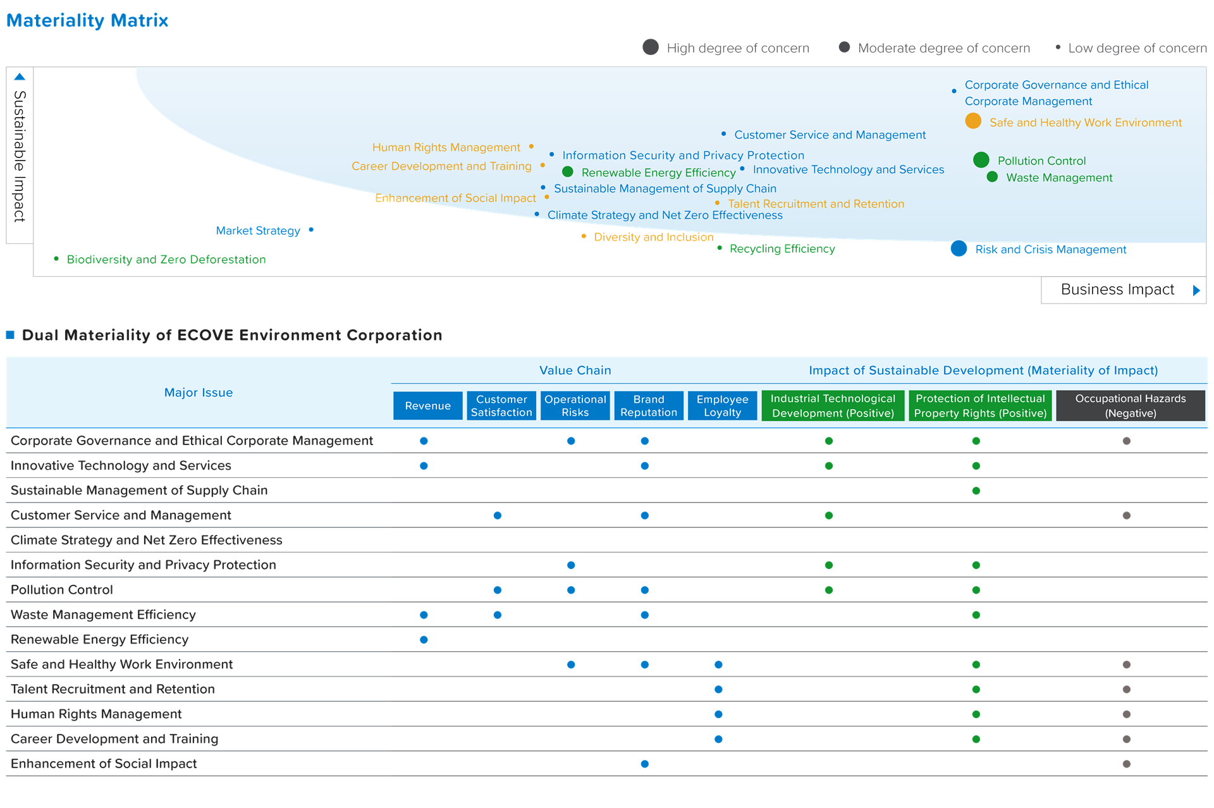Image resolution: width=1214 pixels, height=808 pixels.
Task: Click Industrial Technological Development (Positive) header
Action: [833, 405]
